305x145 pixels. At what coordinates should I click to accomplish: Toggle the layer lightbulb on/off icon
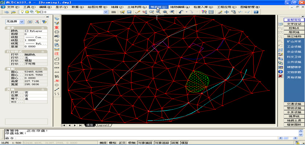tap(23, 12)
